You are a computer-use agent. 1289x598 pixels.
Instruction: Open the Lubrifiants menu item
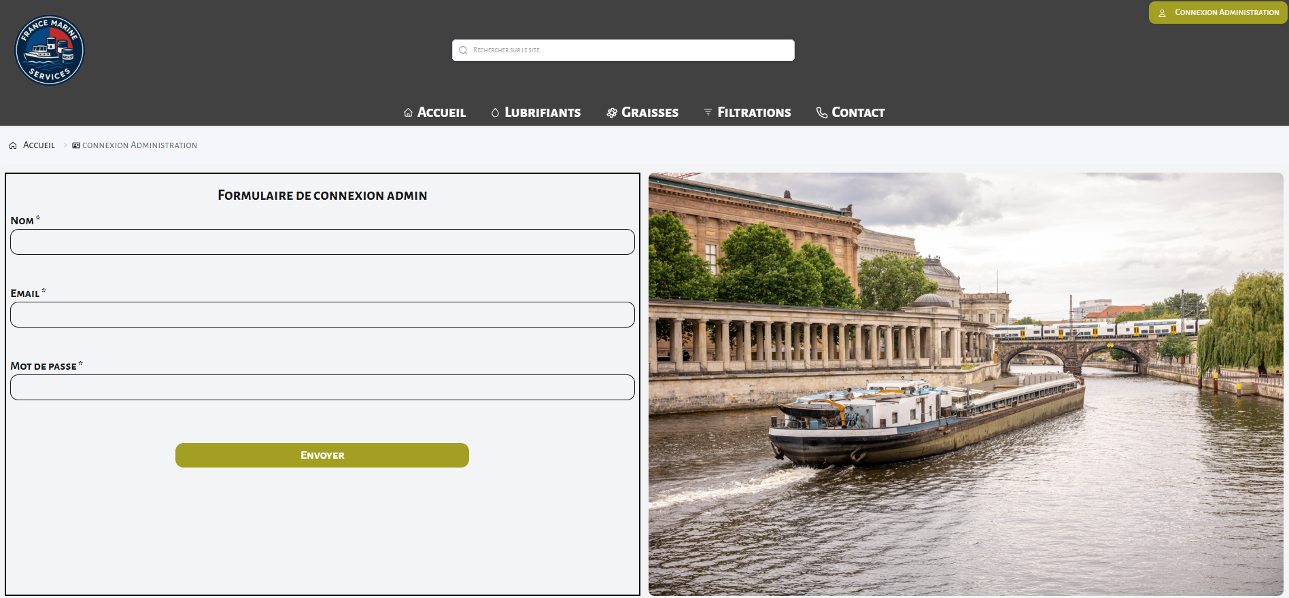pos(542,113)
